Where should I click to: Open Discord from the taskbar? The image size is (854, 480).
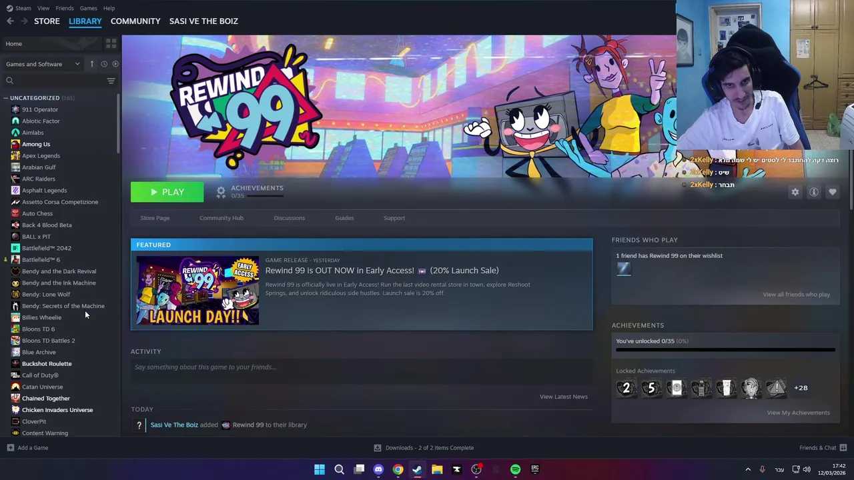pyautogui.click(x=378, y=469)
